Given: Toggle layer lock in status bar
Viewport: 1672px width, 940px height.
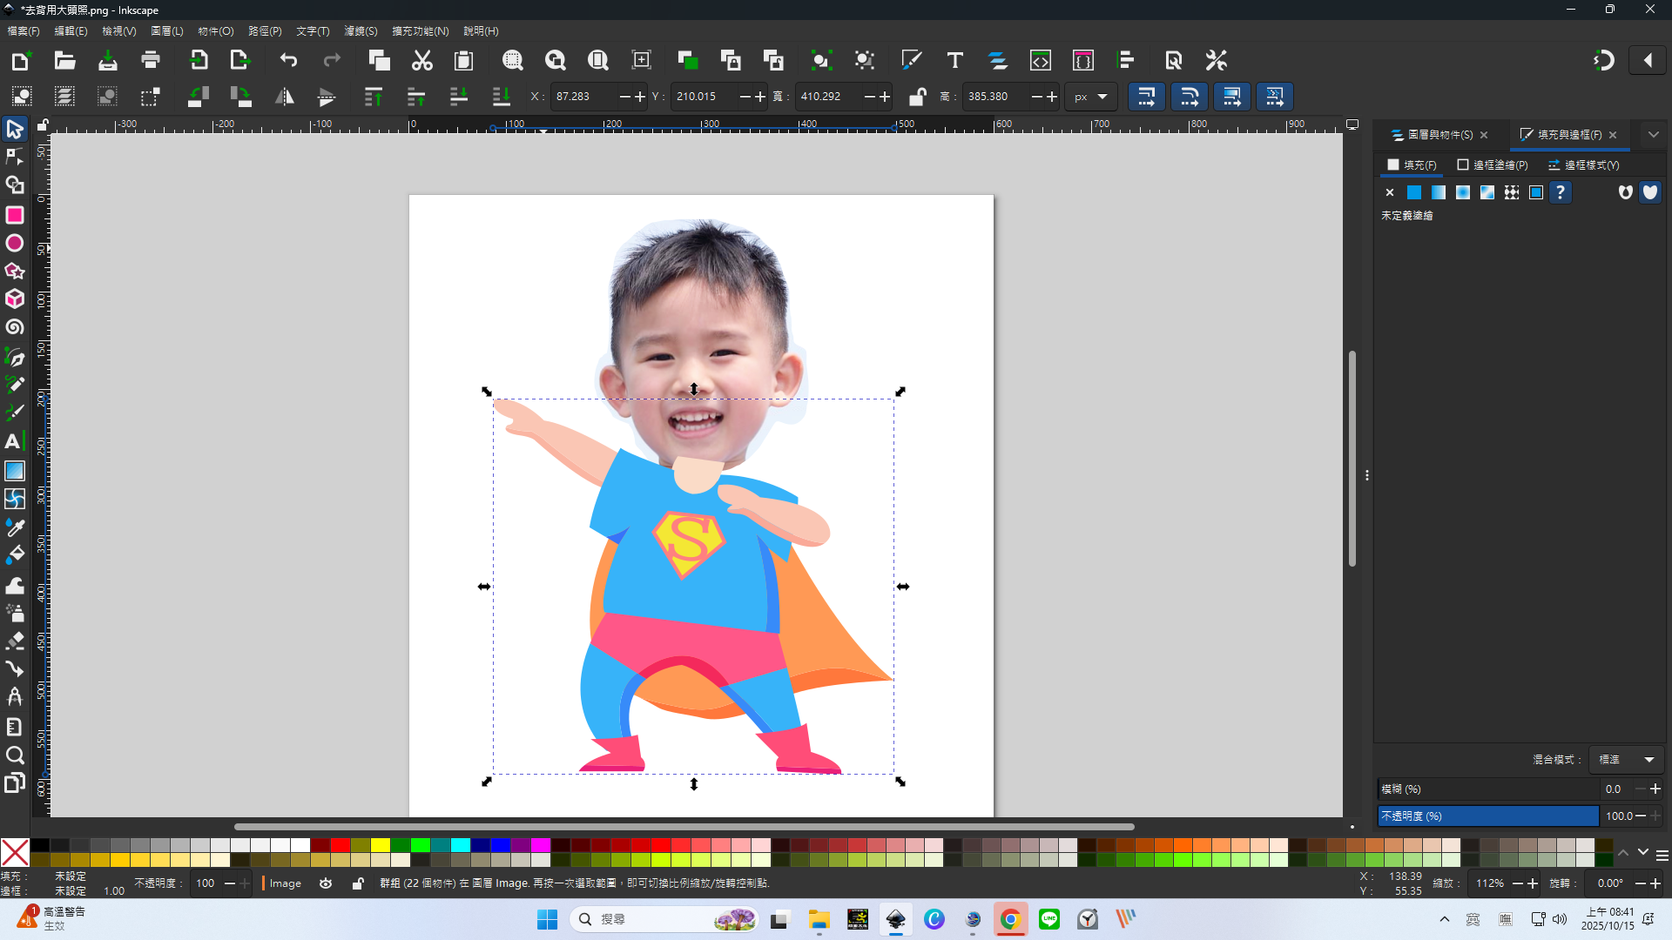Looking at the screenshot, I should tap(357, 883).
